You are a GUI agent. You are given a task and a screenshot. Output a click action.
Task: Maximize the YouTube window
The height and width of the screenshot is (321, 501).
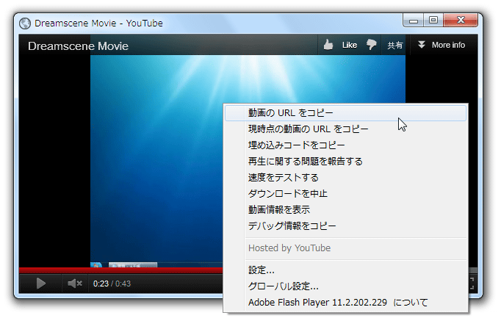(x=433, y=21)
